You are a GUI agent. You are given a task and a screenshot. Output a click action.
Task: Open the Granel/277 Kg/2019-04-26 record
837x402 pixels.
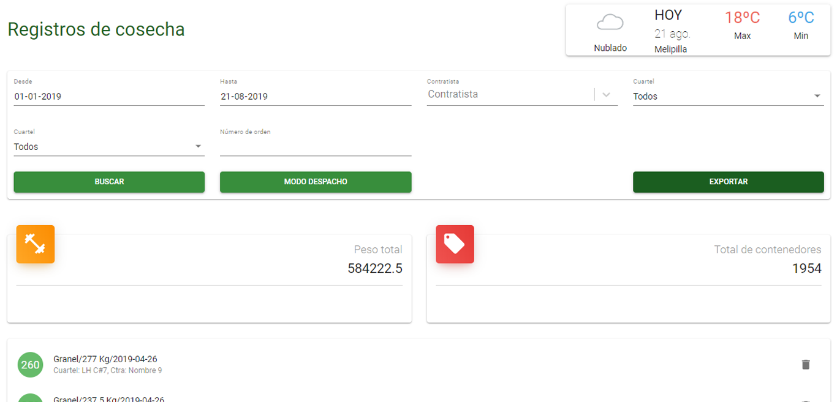[x=105, y=359]
